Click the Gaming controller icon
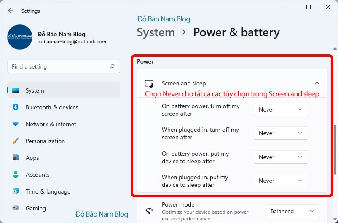 16,208
